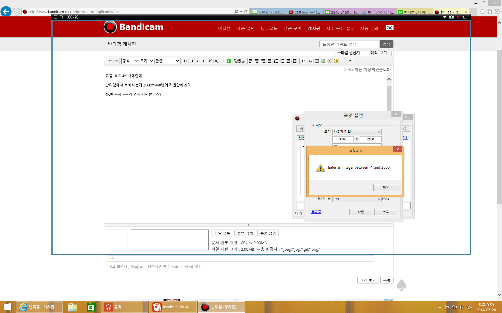Click the Style Remover button
This screenshot has height=313, width=502.
pyautogui.click(x=239, y=61)
